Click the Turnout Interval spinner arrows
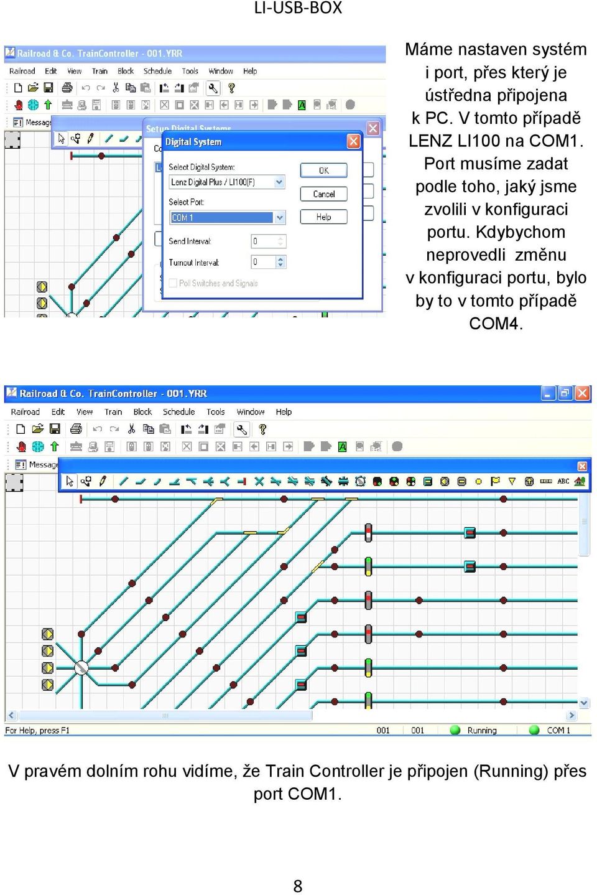This screenshot has width=597, height=895. coord(280,262)
